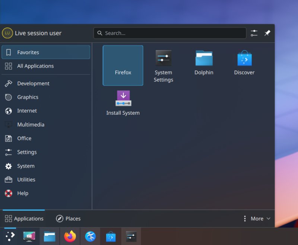Viewport: 298px width, 245px height.
Task: Open the three-dot overflow menu near More
Action: (245, 219)
